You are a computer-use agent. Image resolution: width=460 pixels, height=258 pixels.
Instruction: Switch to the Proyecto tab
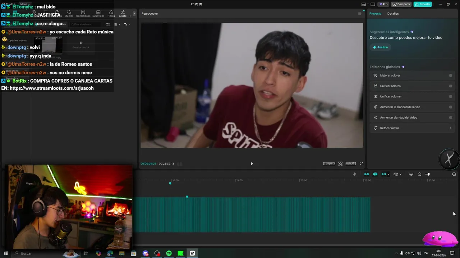click(x=375, y=14)
